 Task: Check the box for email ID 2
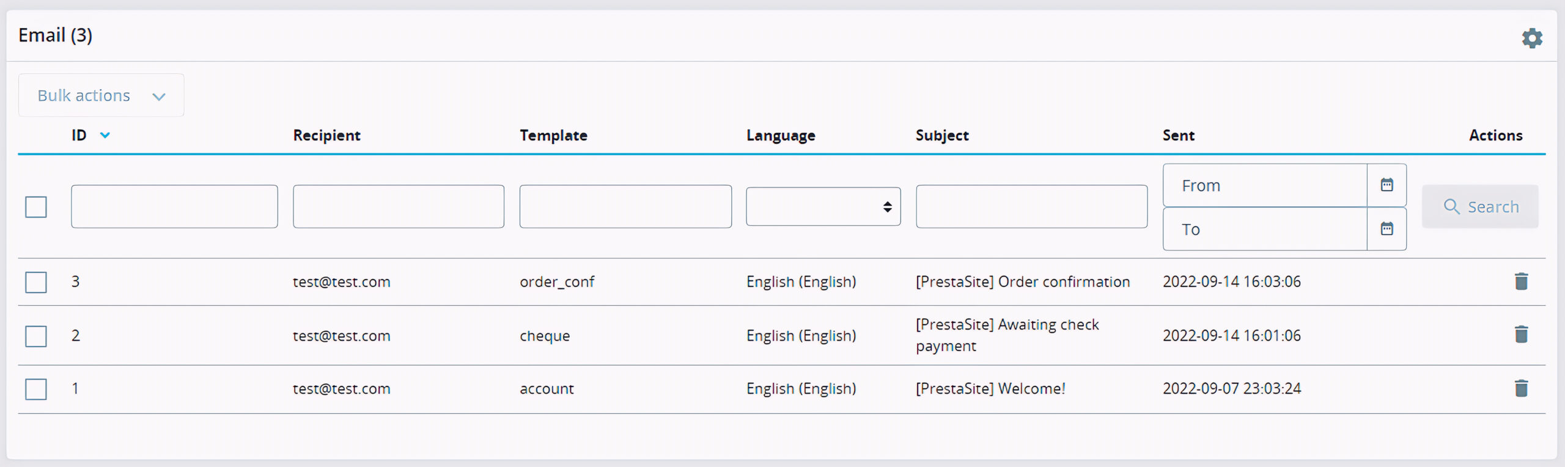click(x=36, y=336)
